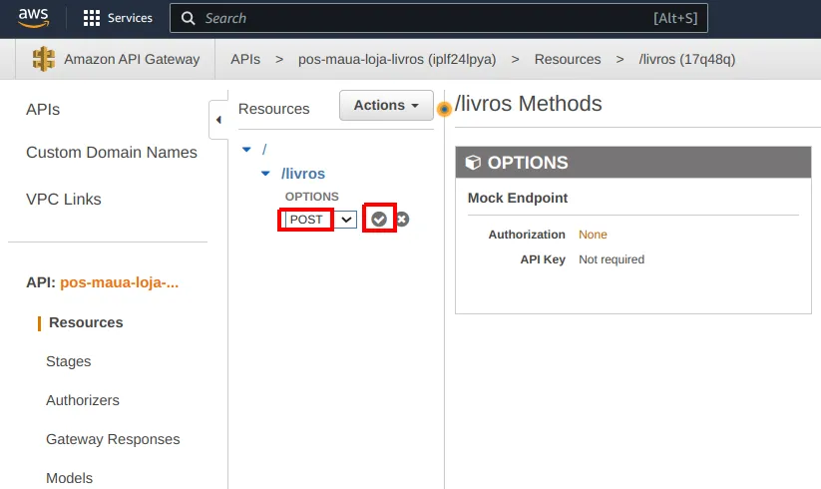Open the Services grid menu
The height and width of the screenshot is (489, 821).
[118, 18]
